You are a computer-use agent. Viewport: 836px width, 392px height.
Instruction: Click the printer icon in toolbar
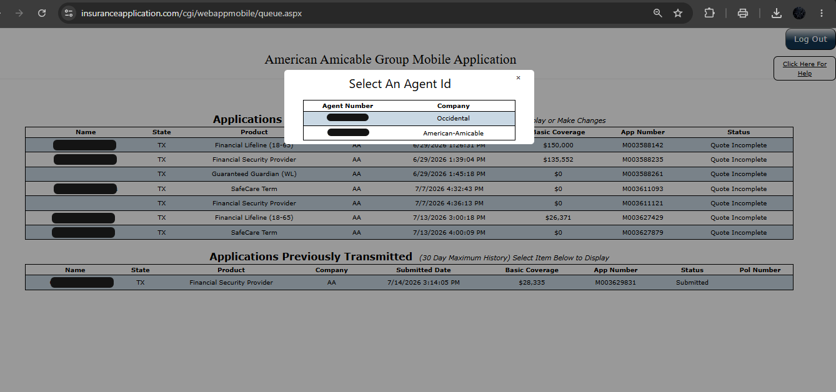(743, 13)
